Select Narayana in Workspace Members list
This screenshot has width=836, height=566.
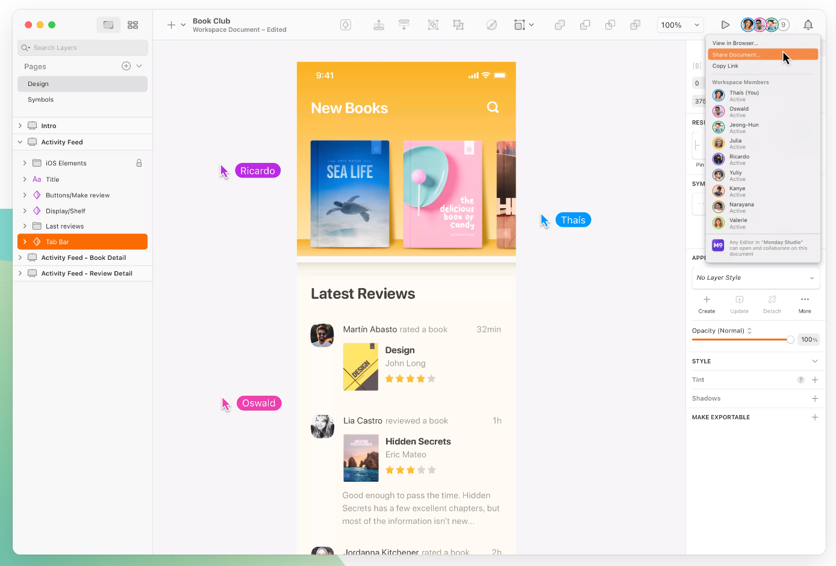pyautogui.click(x=763, y=207)
